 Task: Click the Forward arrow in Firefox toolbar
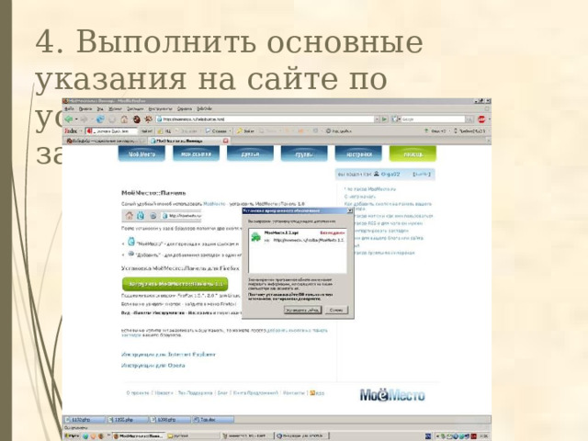pyautogui.click(x=84, y=119)
